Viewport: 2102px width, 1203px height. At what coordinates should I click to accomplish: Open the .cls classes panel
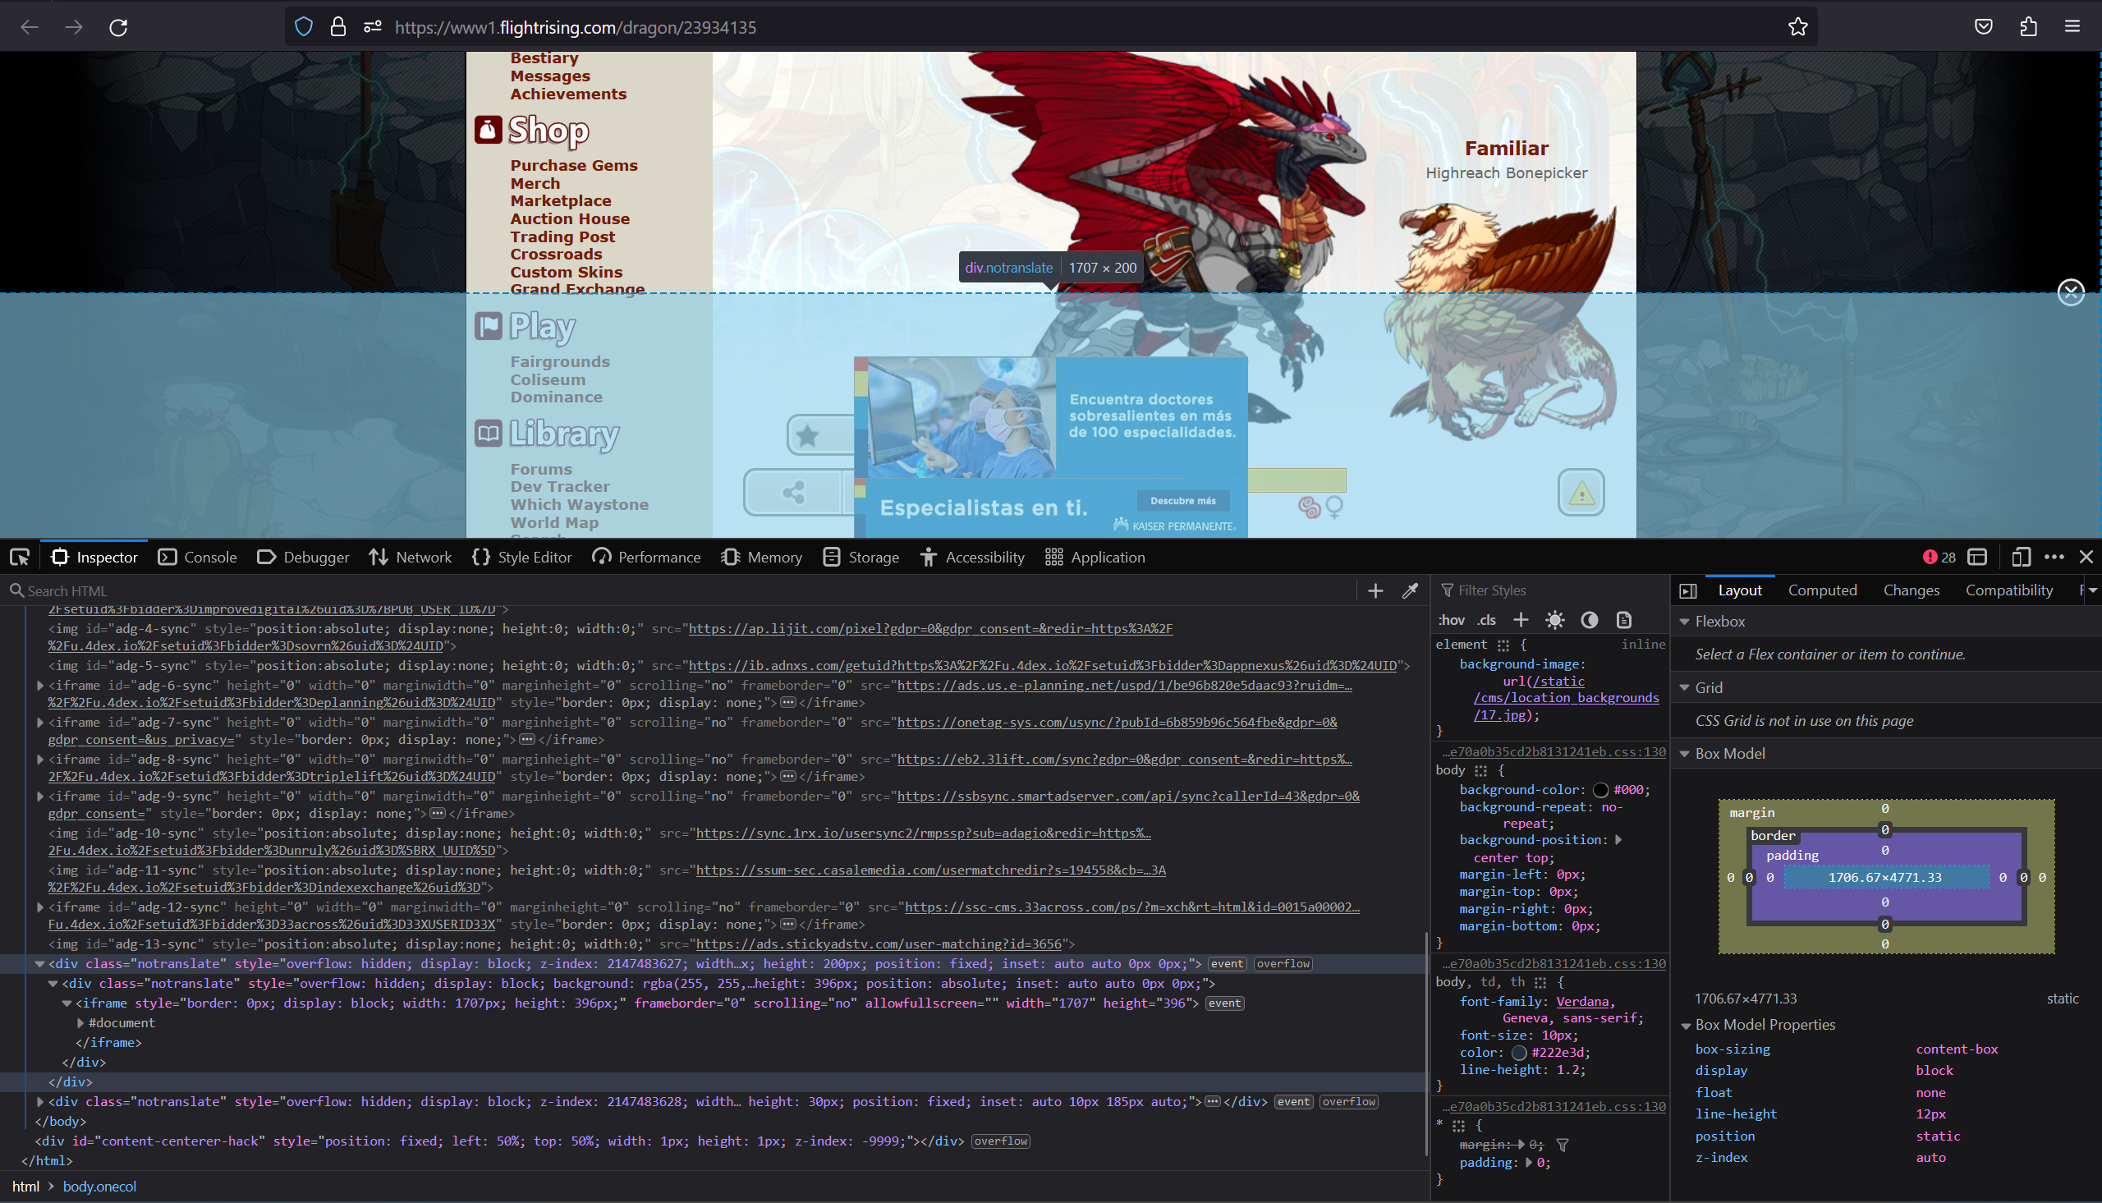[1487, 621]
